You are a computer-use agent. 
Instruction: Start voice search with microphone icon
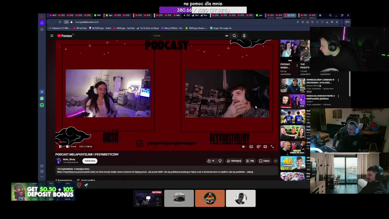pyautogui.click(x=244, y=36)
